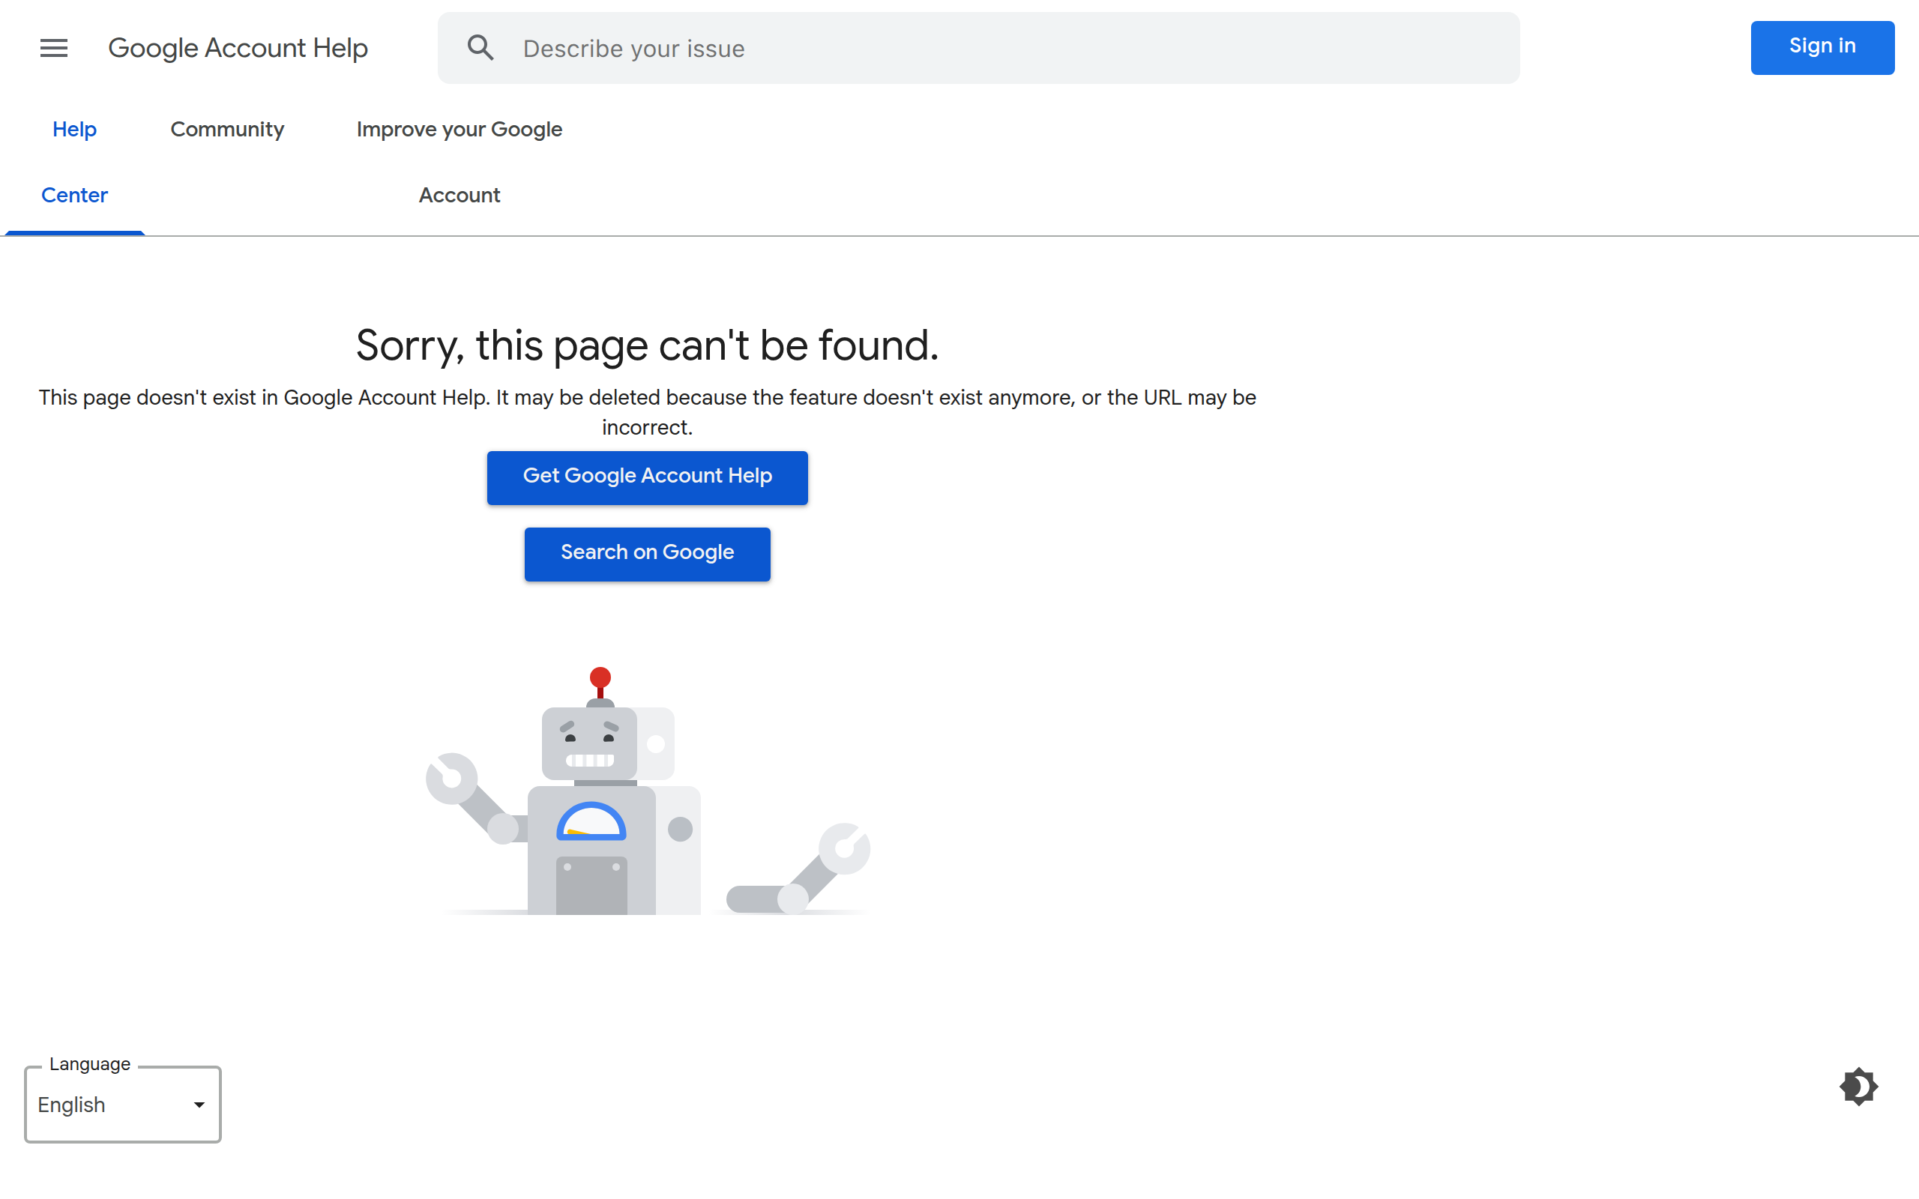Switch to the Help Center tab
Image resolution: width=1919 pixels, height=1199 pixels.
[x=74, y=162]
